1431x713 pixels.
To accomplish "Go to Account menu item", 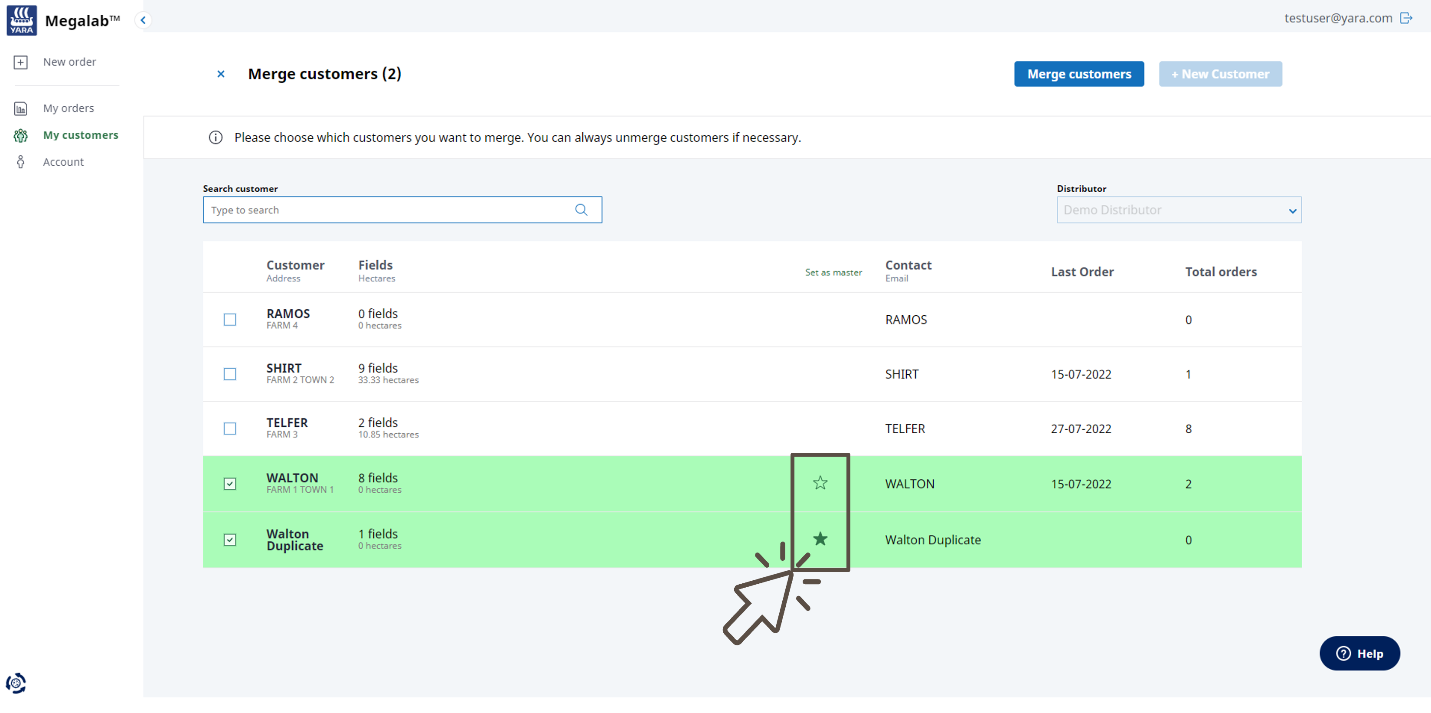I will coord(63,162).
